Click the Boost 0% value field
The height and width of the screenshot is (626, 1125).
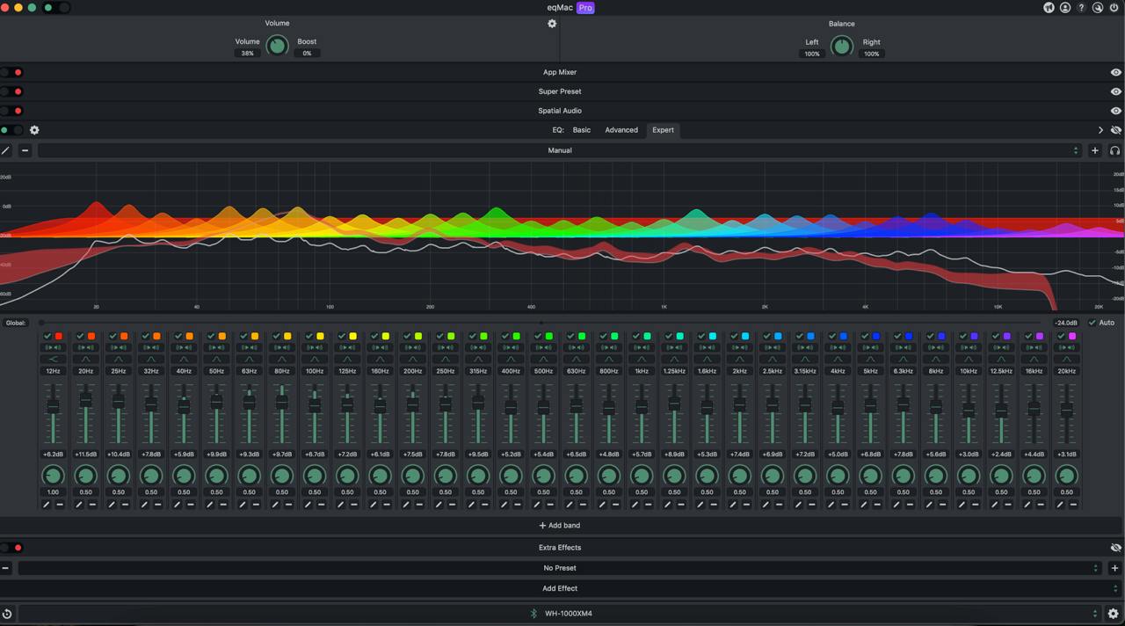(x=307, y=54)
